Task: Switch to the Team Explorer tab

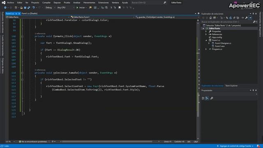Action: tap(231, 86)
